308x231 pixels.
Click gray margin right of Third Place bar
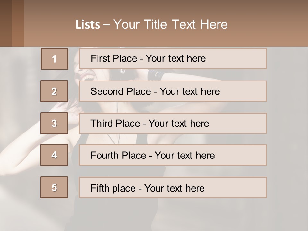click(287, 123)
